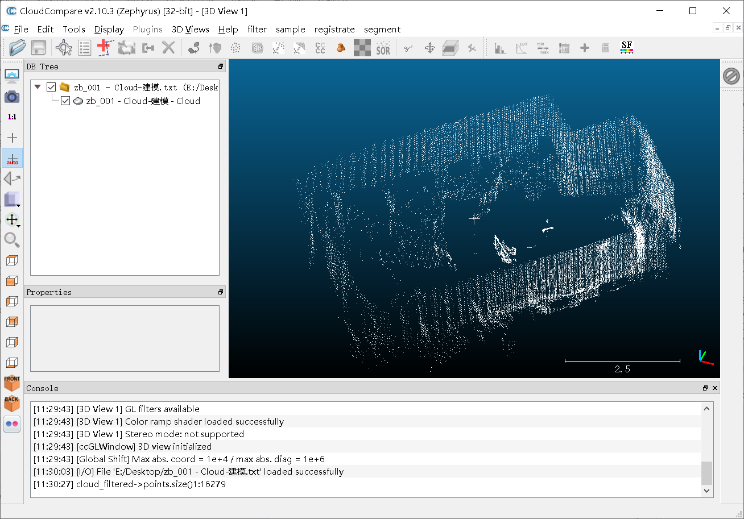
Task: Uncheck the zb_001 - Cloud-建模 - Cloud checkbox
Action: click(65, 101)
